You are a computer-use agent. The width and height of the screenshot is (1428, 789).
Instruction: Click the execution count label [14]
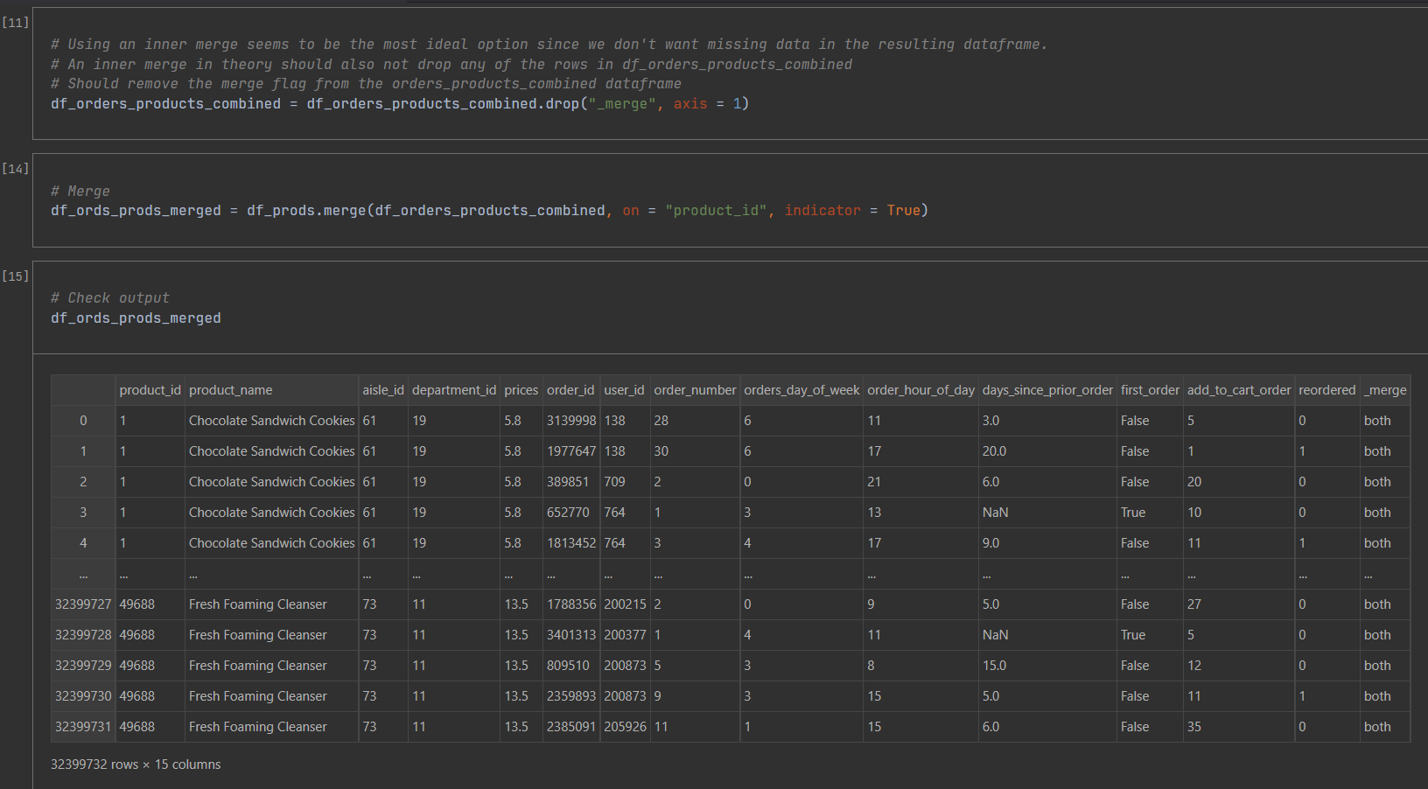(15, 168)
